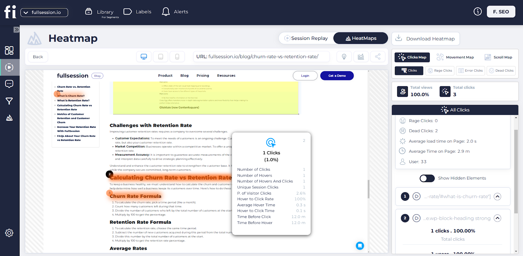Viewport: 523px width, 256px height.
Task: Play session for element 2 wp-block-heading
Action: tap(416, 218)
